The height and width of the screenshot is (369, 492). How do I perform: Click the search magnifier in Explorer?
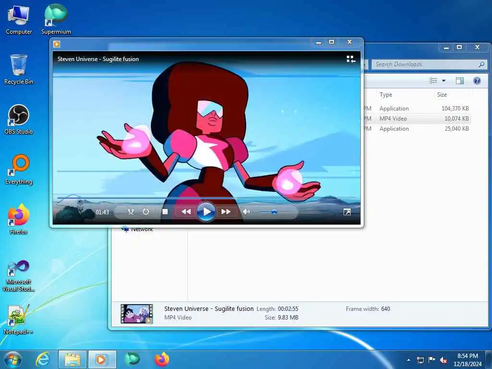coord(481,64)
